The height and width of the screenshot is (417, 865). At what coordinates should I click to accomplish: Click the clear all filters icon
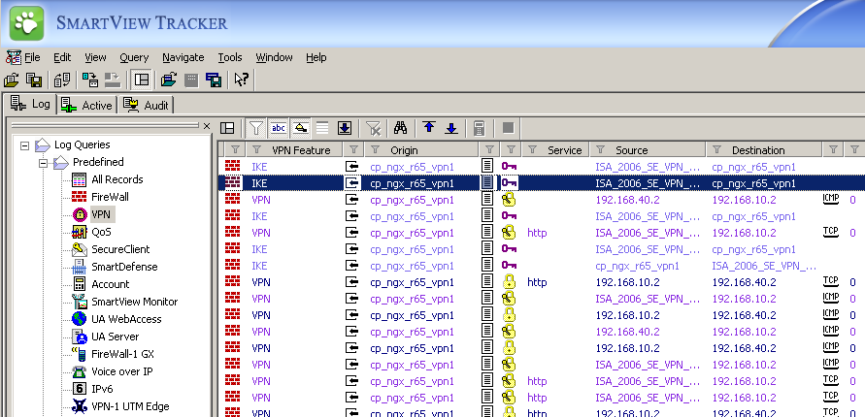pyautogui.click(x=374, y=128)
